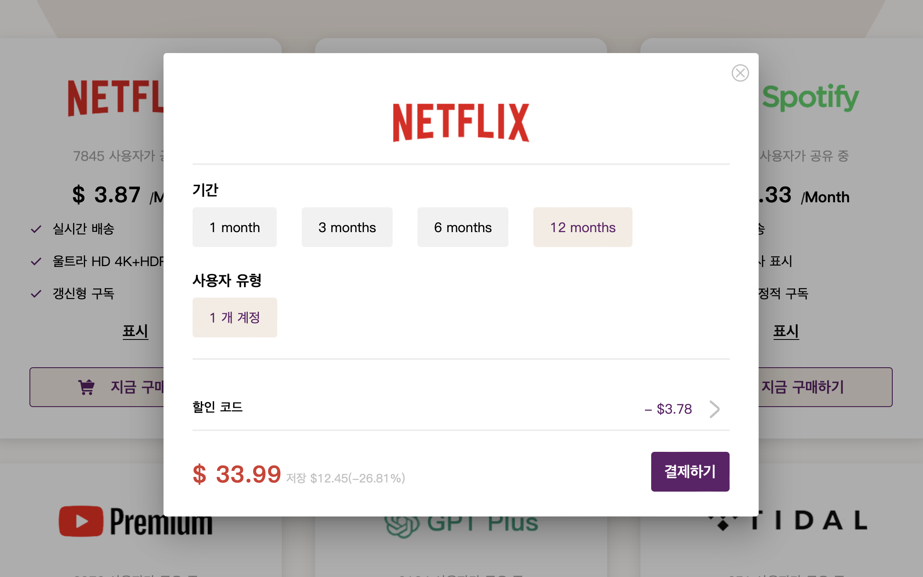Select the 1 month period option

(234, 227)
